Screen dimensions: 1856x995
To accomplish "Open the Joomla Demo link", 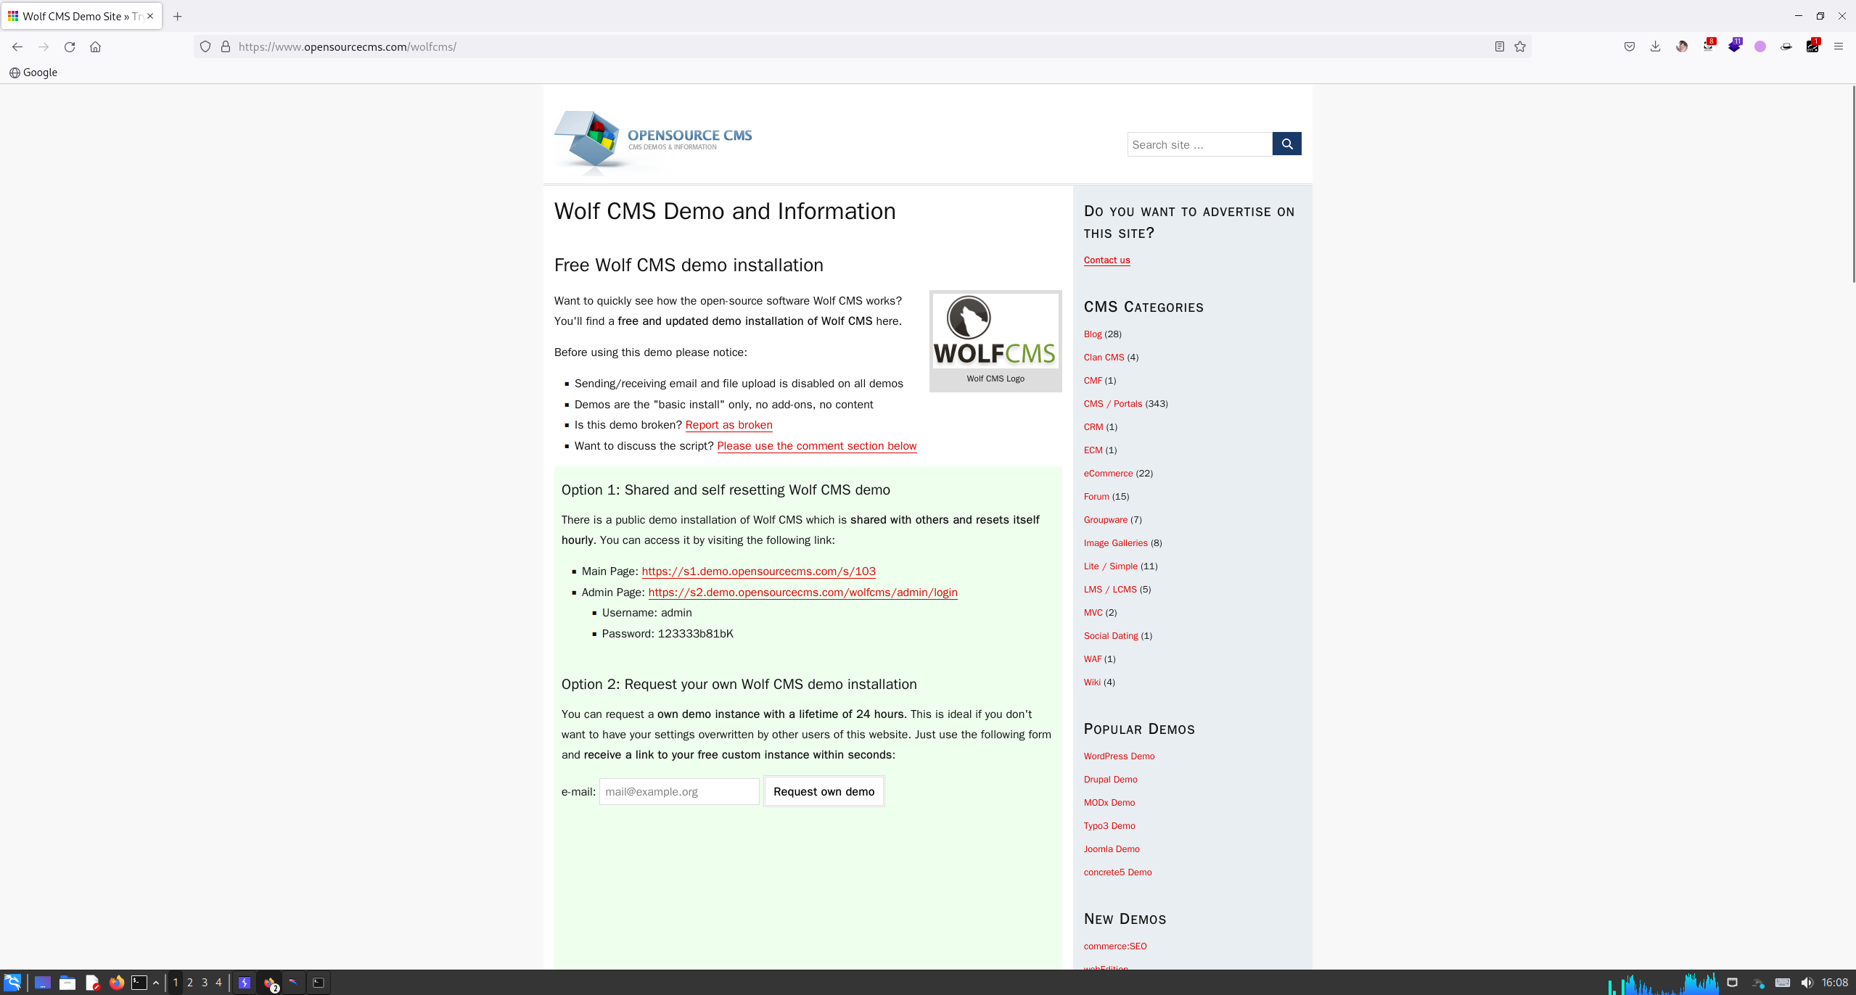I will click(1112, 849).
